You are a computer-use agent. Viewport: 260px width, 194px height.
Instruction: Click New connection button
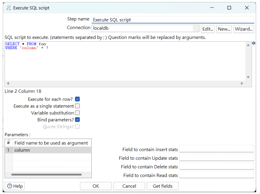click(x=224, y=29)
